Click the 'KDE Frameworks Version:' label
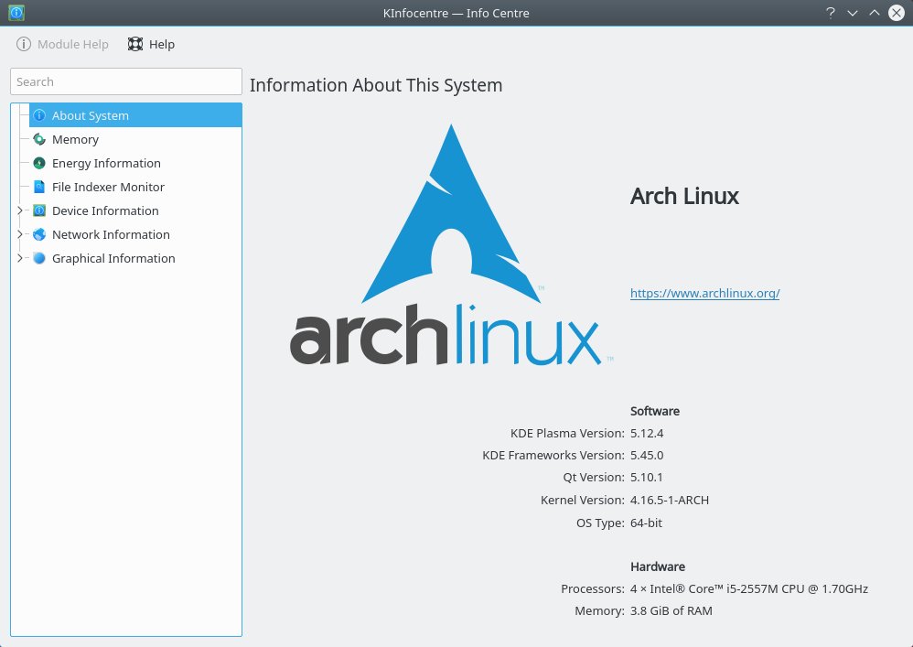The height and width of the screenshot is (647, 913). pos(553,456)
